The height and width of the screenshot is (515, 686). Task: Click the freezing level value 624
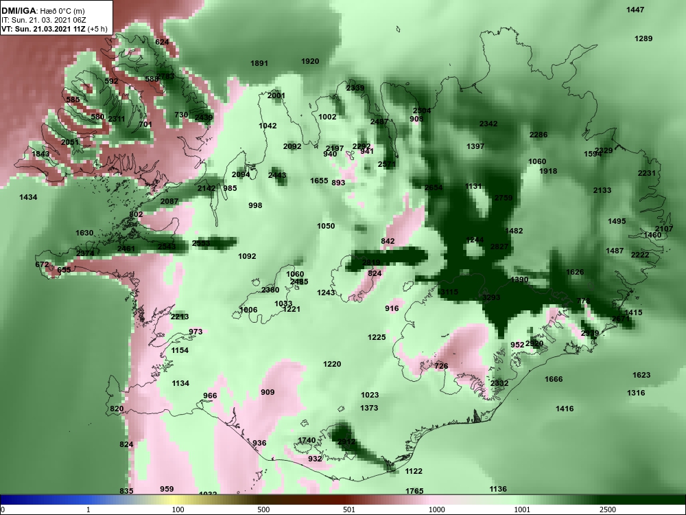pyautogui.click(x=162, y=42)
